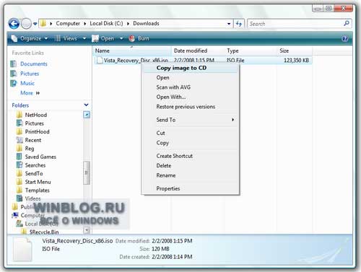Image resolution: width=361 pixels, height=272 pixels.
Task: Click the Forward navigation arrow
Action: tap(26, 24)
